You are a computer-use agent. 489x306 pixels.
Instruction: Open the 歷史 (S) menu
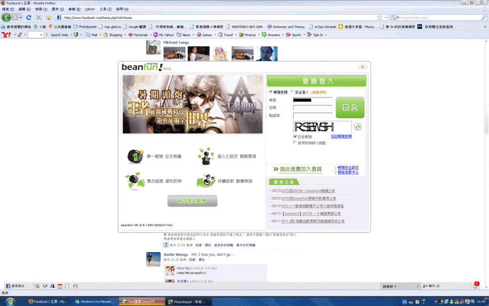tap(58, 9)
